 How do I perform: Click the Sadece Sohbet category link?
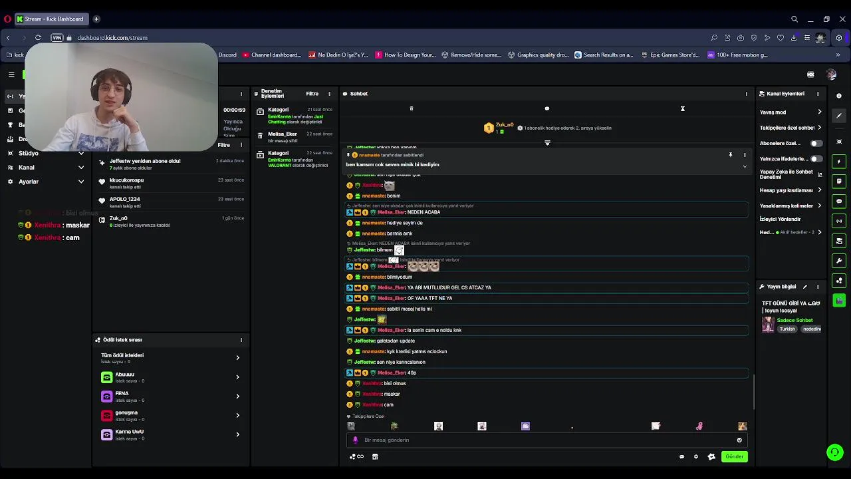tap(794, 320)
